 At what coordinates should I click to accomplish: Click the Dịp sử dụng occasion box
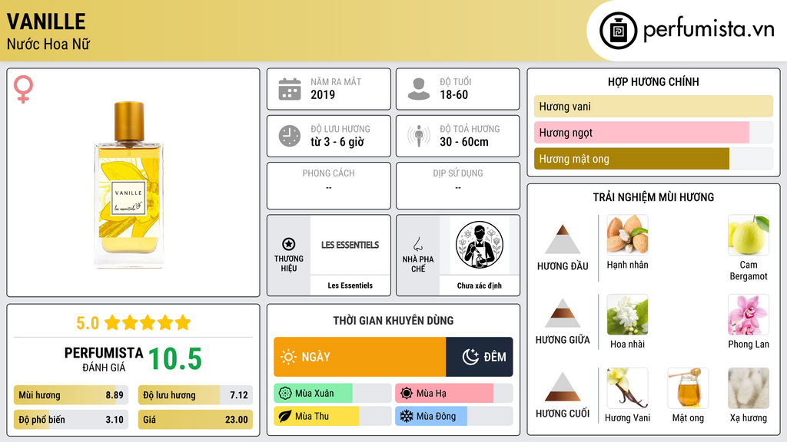[x=458, y=186]
